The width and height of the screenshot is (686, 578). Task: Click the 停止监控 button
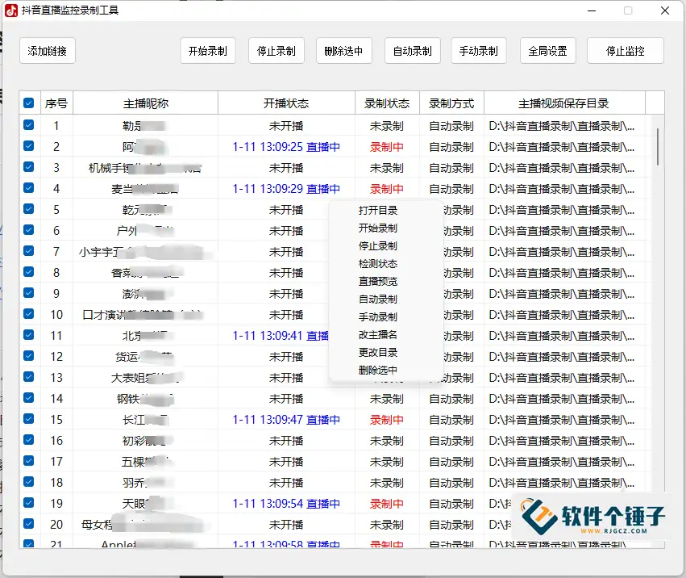click(626, 51)
